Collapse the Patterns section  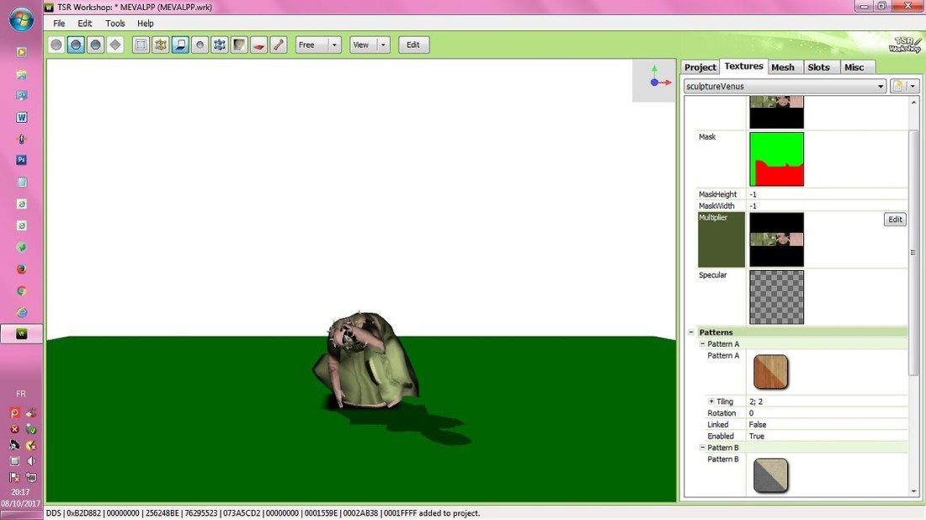(x=691, y=332)
